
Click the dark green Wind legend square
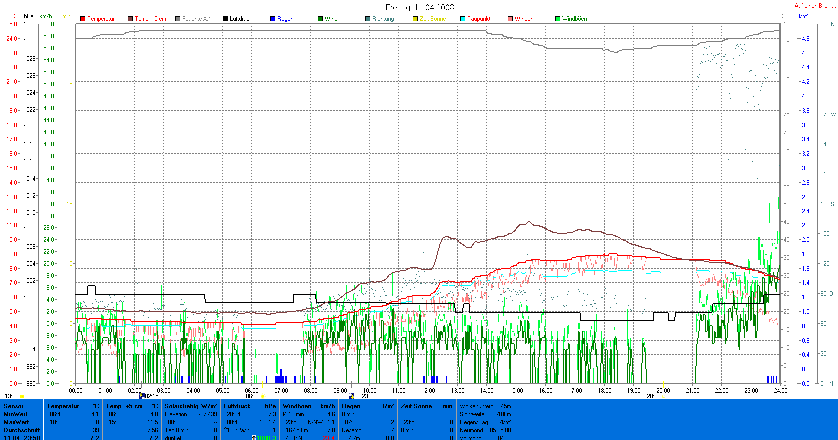[x=320, y=19]
